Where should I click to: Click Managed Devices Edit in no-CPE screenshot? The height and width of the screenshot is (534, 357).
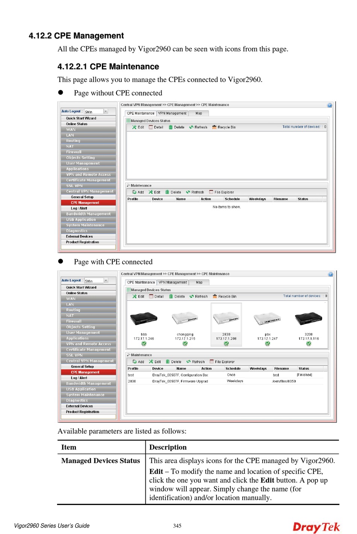click(138, 127)
